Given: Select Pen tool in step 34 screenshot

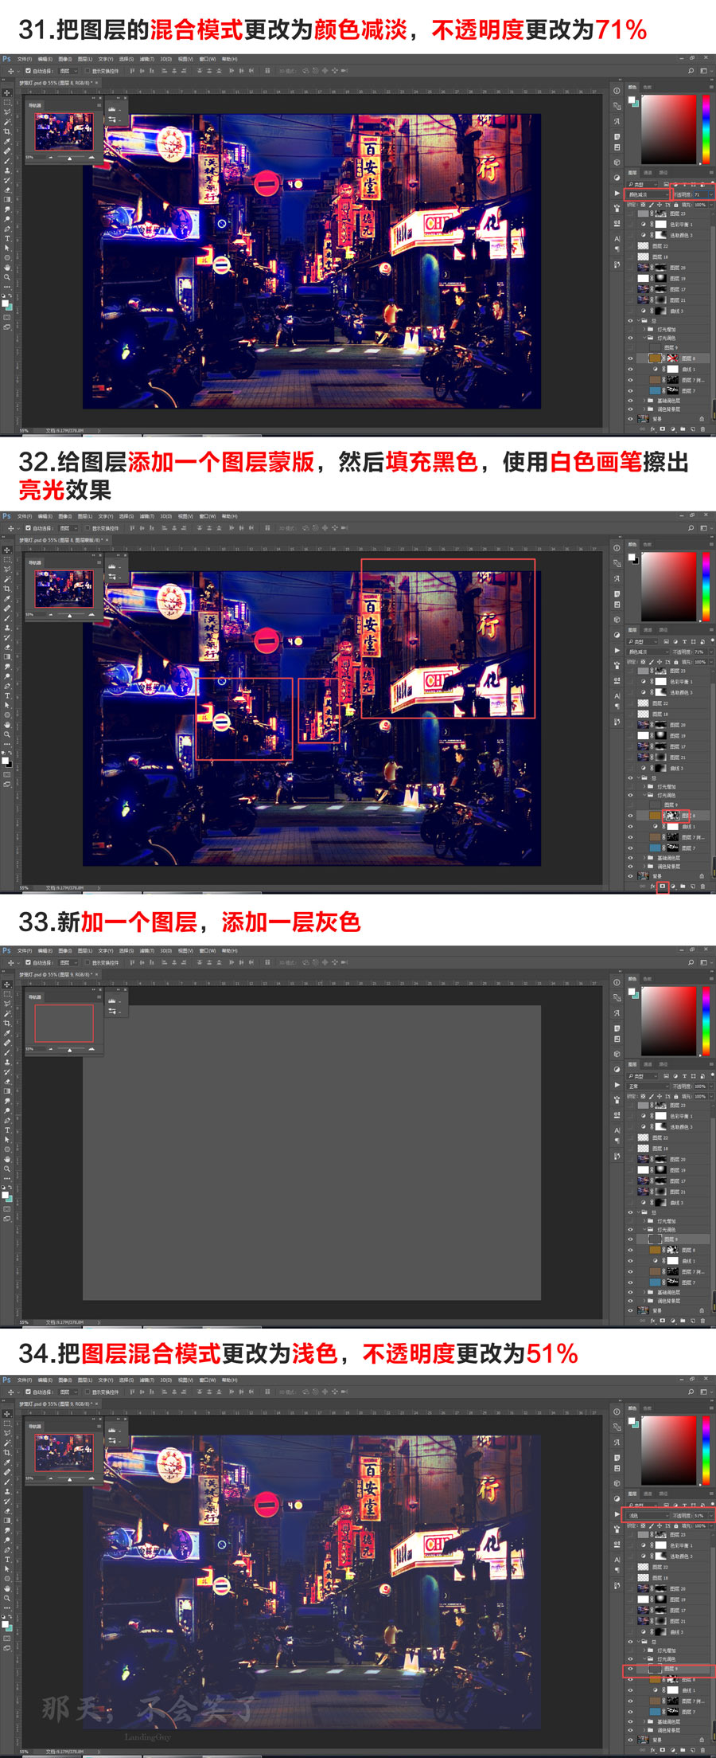Looking at the screenshot, I should tap(7, 1549).
